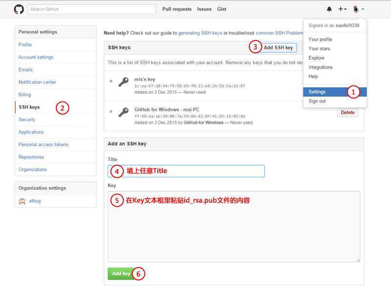The height and width of the screenshot is (298, 391).
Task: Click the Add SSH key button
Action: coord(278,47)
